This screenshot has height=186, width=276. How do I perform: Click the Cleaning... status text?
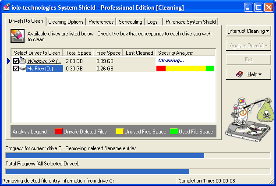coord(171,61)
